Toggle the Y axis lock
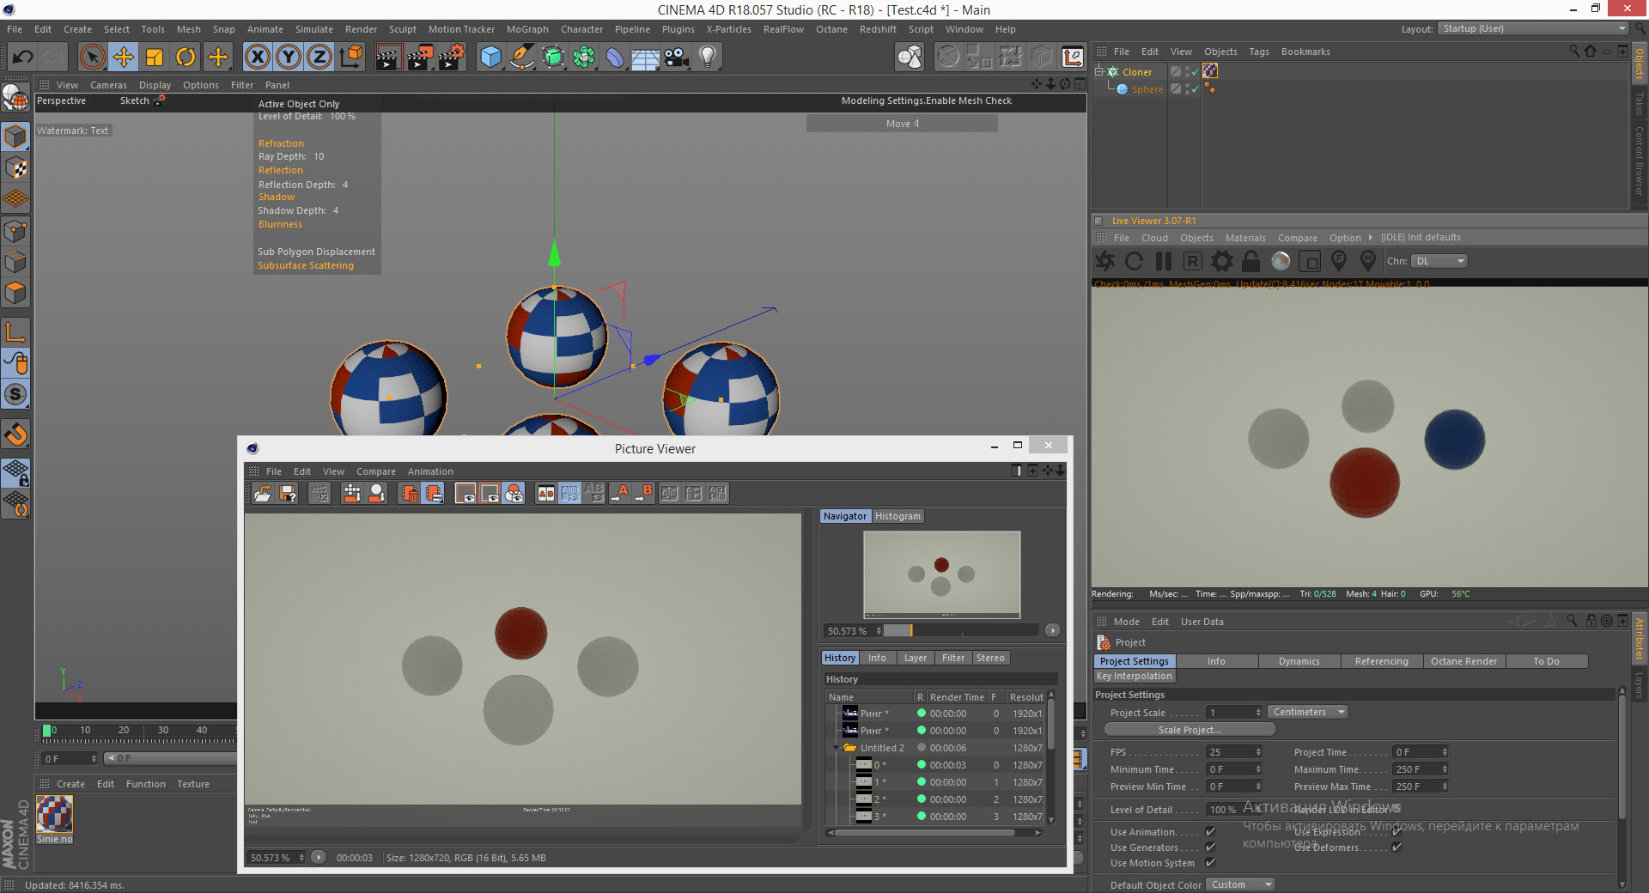The width and height of the screenshot is (1649, 893). click(x=289, y=58)
